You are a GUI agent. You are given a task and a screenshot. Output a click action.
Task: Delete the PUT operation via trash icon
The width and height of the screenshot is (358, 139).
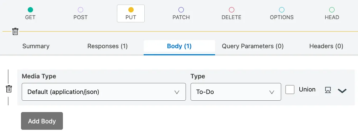[x=15, y=31]
